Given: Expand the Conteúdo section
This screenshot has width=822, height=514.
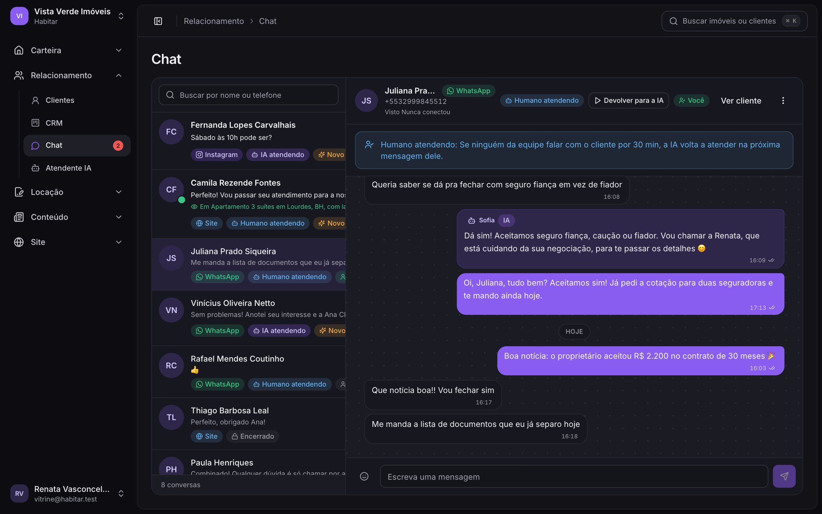Looking at the screenshot, I should [68, 217].
